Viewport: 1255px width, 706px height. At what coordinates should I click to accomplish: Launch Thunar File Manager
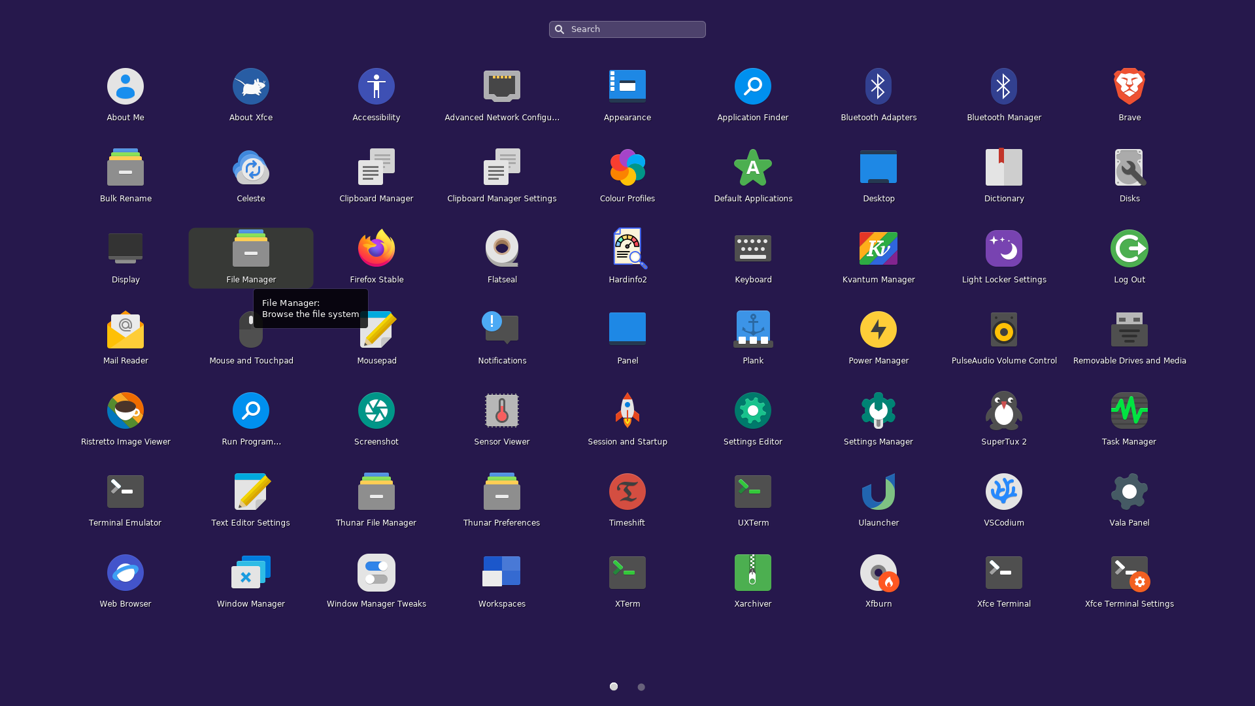[376, 501]
